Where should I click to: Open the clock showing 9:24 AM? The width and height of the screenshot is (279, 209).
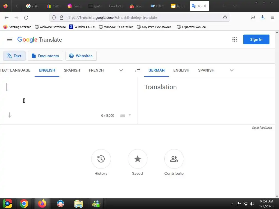pyautogui.click(x=266, y=204)
